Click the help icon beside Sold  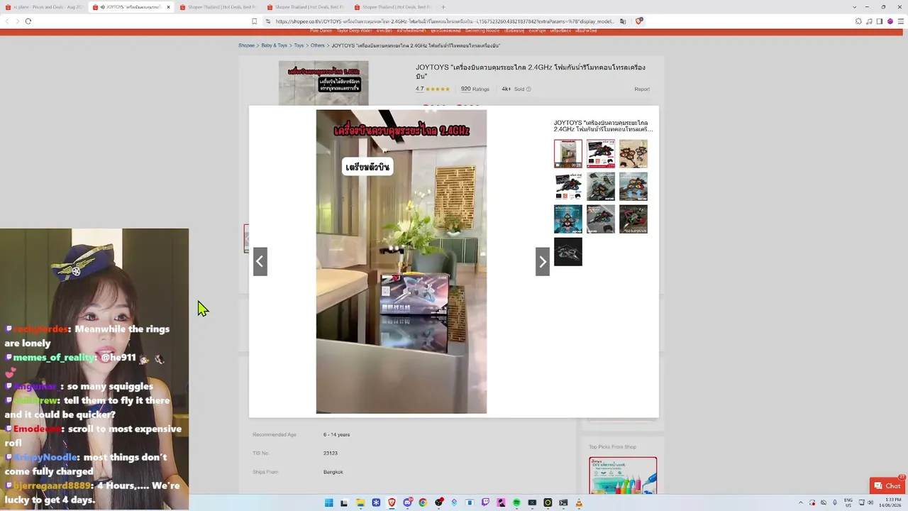tap(528, 89)
